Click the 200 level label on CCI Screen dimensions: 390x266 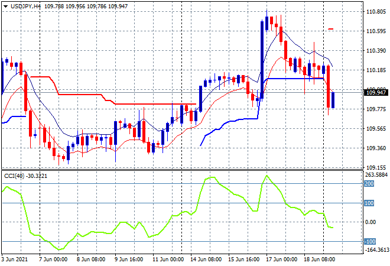[x=369, y=184]
